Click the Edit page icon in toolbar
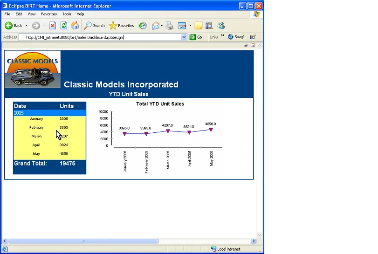378x254 pixels. point(182,25)
